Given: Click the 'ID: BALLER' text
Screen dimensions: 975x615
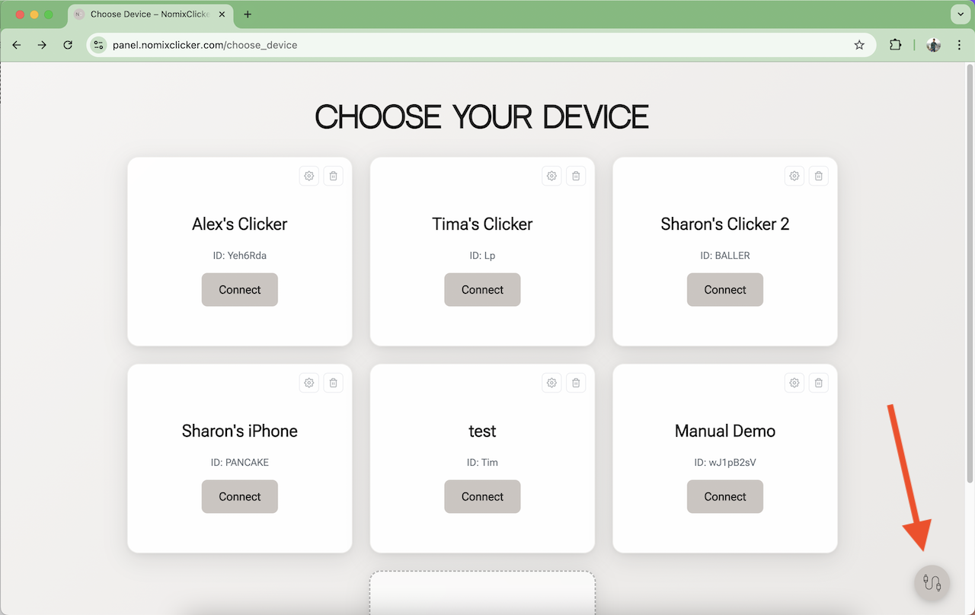Looking at the screenshot, I should coord(725,256).
